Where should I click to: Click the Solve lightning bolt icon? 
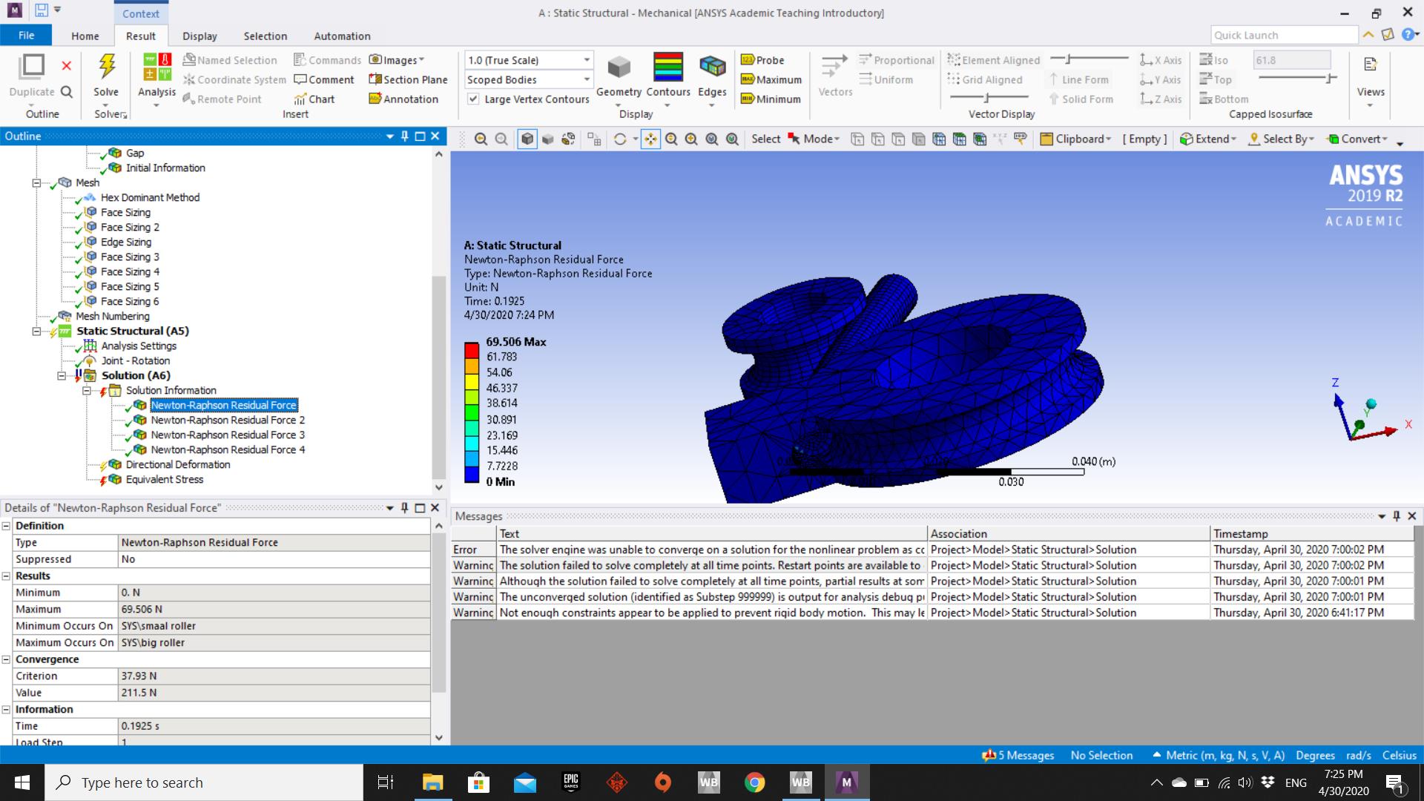(107, 67)
